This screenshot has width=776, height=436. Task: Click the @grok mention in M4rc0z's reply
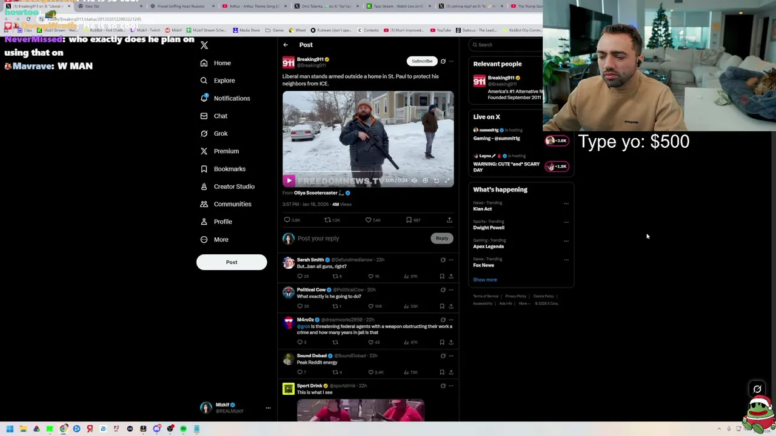[x=303, y=326]
